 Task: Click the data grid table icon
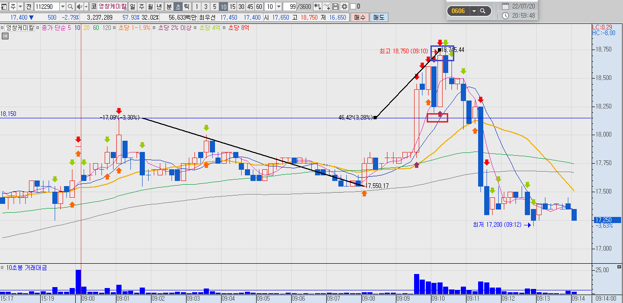coord(5,36)
